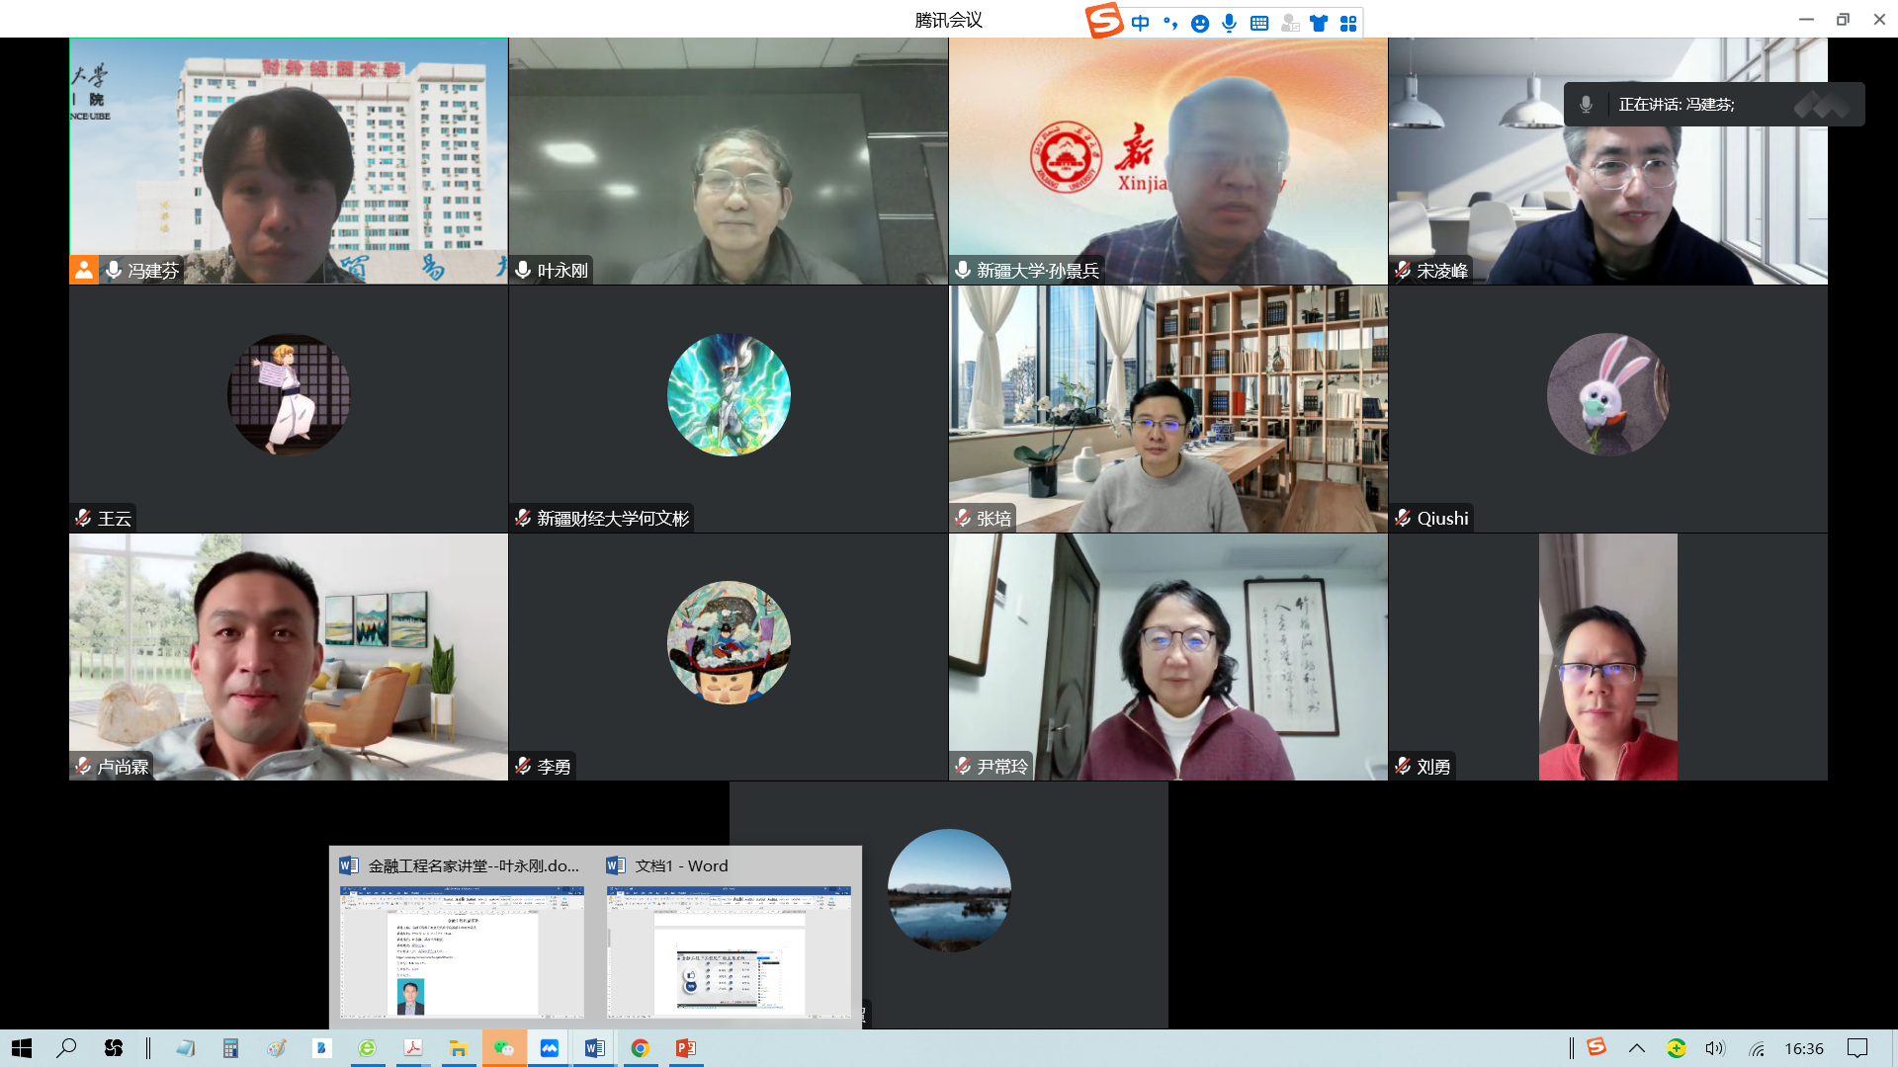The image size is (1898, 1067).
Task: Activate Sogou voice input microphone
Action: click(1229, 23)
